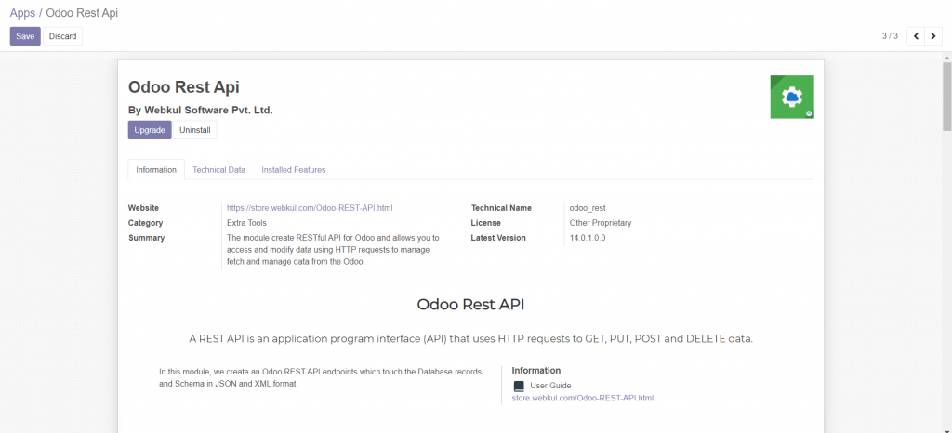
Task: Go to previous record with left arrow
Action: click(916, 36)
